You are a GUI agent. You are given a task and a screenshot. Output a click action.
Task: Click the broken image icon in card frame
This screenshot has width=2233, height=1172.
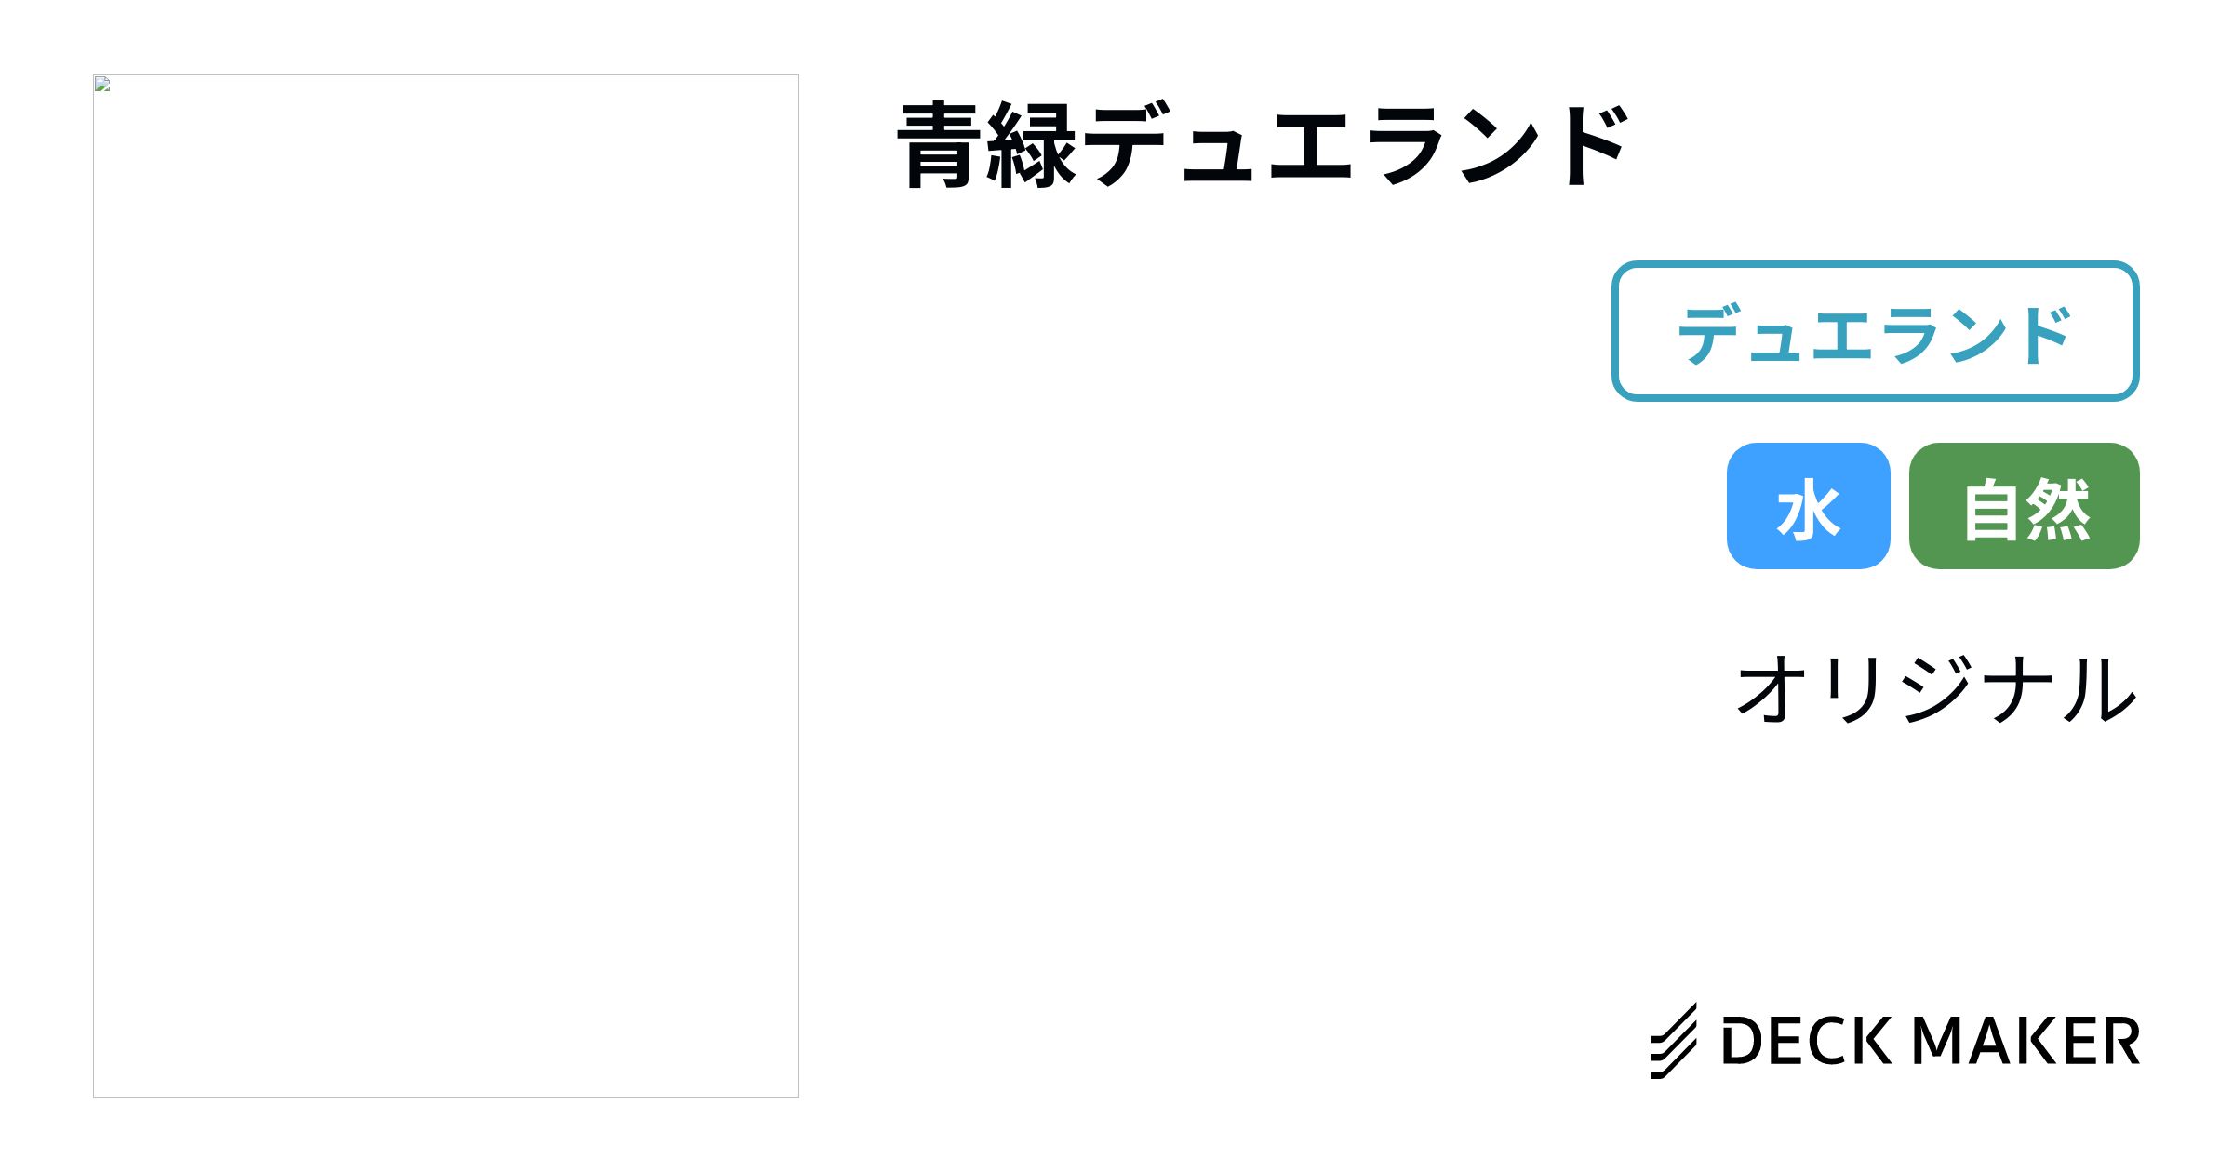click(x=102, y=84)
